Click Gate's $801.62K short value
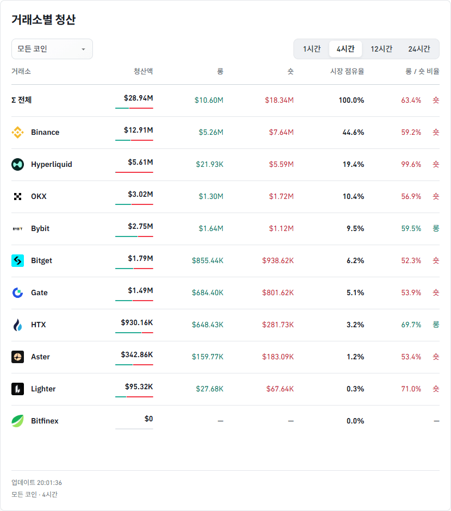Image resolution: width=451 pixels, height=511 pixels. (278, 292)
